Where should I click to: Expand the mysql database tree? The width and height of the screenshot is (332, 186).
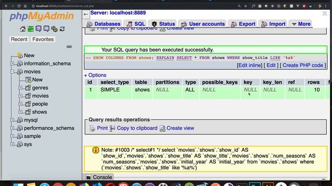(12, 120)
